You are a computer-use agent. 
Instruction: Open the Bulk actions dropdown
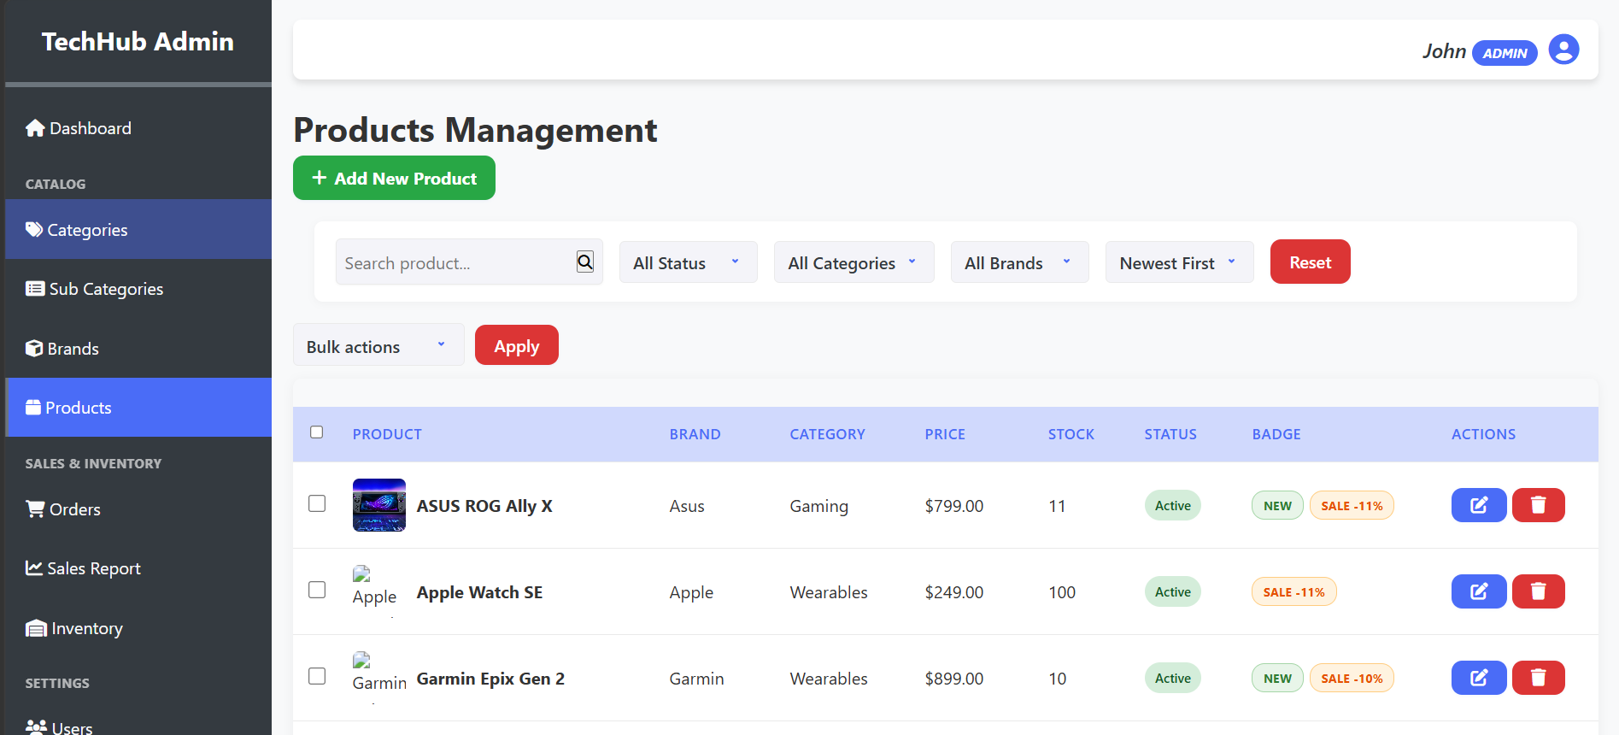click(378, 344)
